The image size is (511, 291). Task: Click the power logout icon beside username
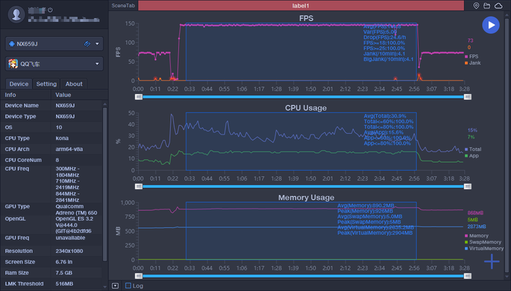click(x=49, y=10)
